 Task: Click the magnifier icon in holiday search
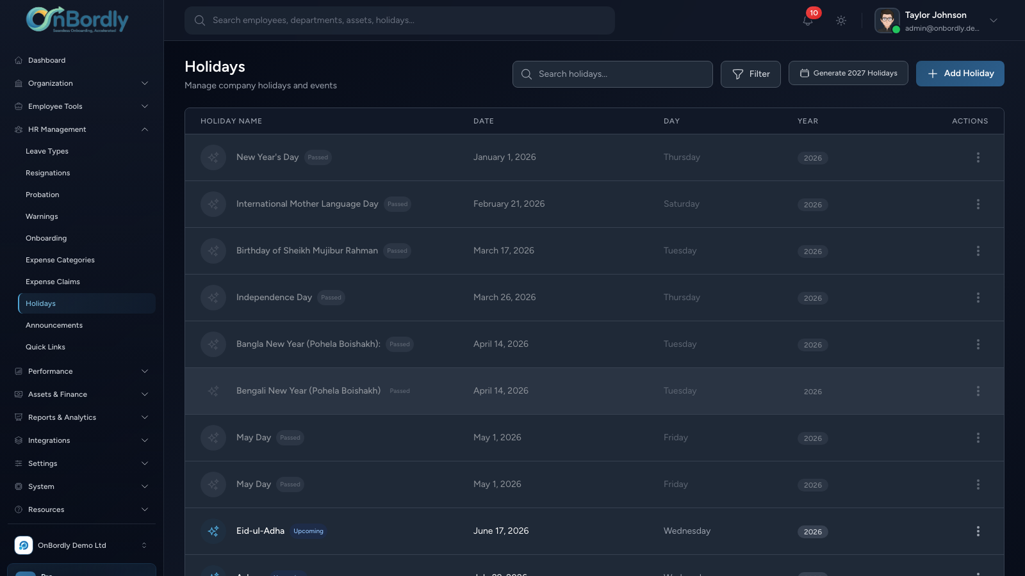(527, 74)
